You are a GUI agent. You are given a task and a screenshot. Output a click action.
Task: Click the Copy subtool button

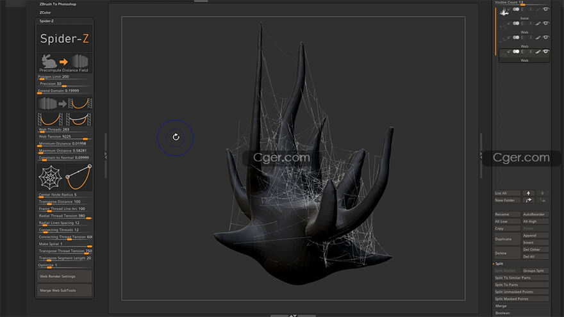coord(507,229)
